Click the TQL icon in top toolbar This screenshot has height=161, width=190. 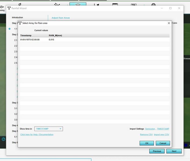[134, 5]
